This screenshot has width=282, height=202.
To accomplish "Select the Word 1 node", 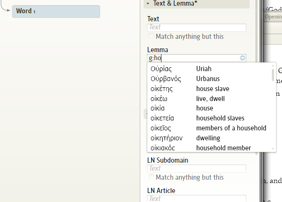I will coord(56,11).
